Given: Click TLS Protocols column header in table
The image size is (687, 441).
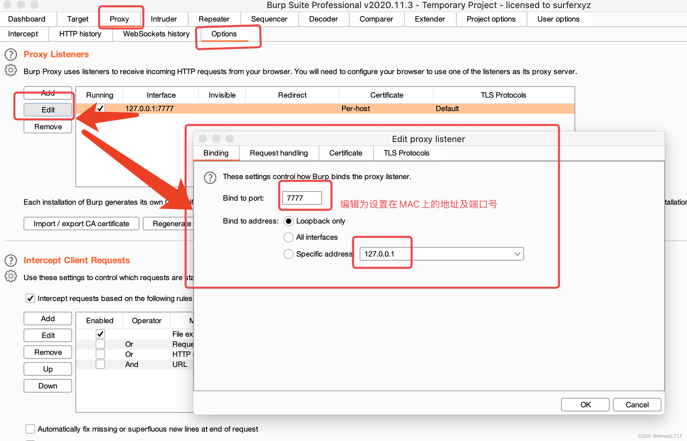Looking at the screenshot, I should click(503, 95).
